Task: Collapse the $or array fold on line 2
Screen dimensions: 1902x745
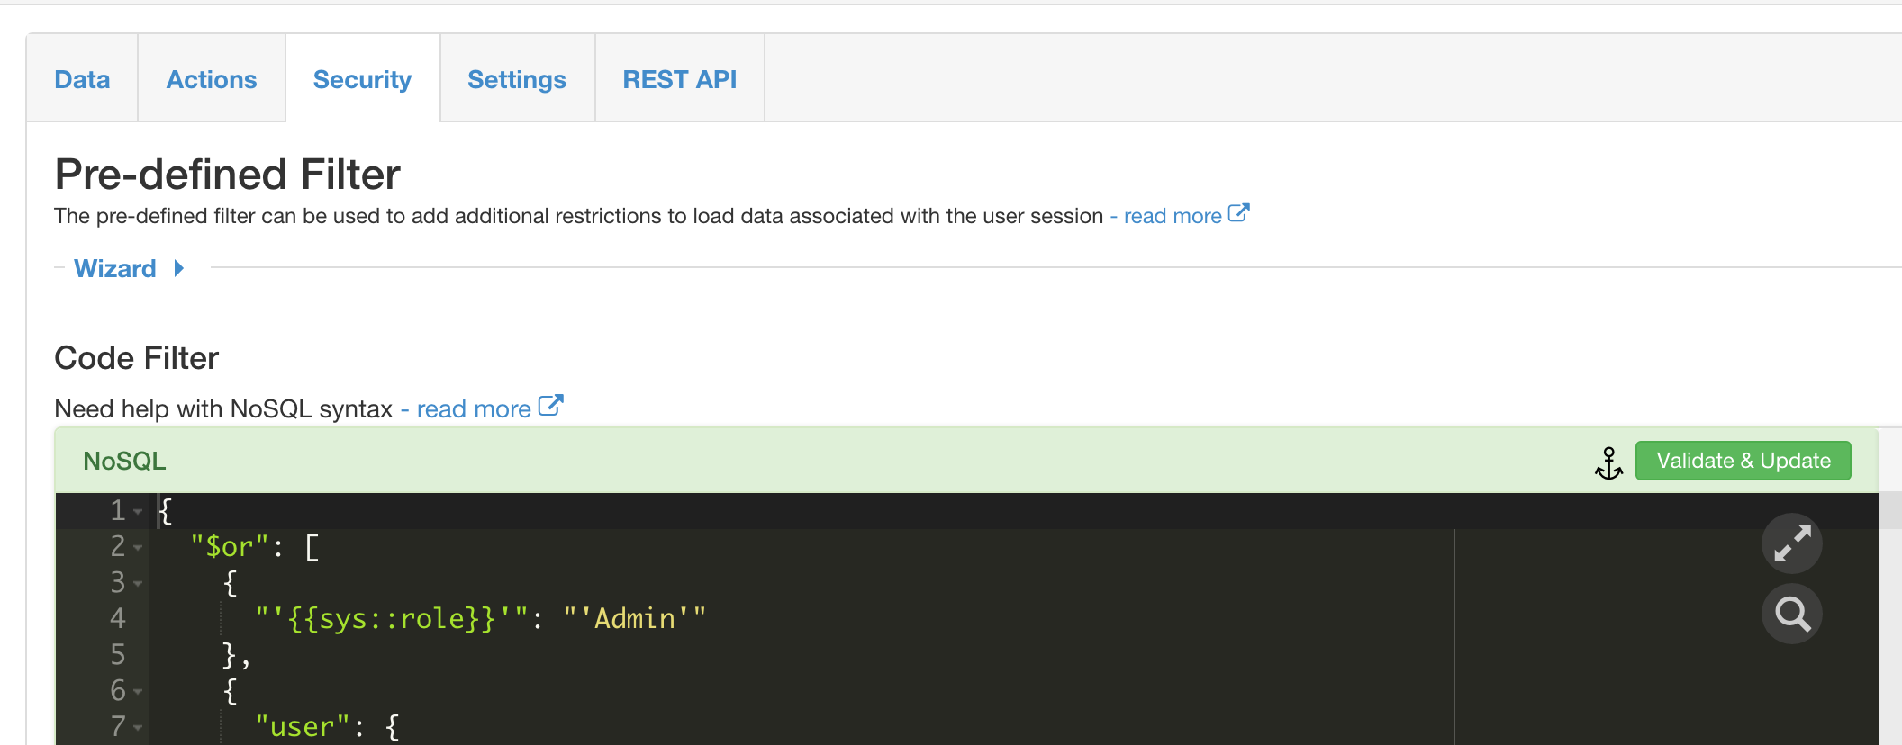Action: tap(138, 548)
